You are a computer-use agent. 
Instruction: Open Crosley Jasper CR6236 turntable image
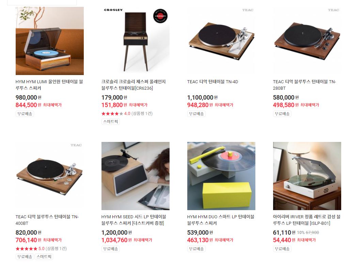pos(136,41)
